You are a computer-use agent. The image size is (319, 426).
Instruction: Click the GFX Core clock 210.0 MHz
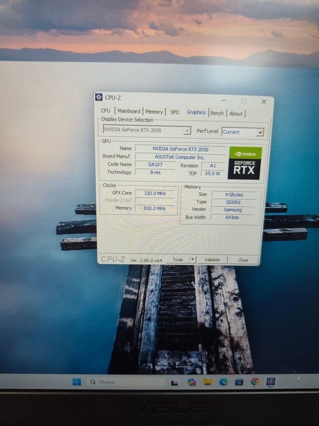pyautogui.click(x=155, y=193)
